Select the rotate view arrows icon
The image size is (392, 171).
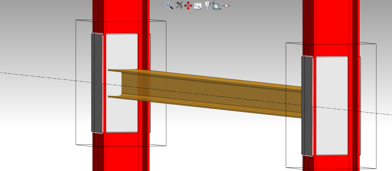(x=179, y=5)
